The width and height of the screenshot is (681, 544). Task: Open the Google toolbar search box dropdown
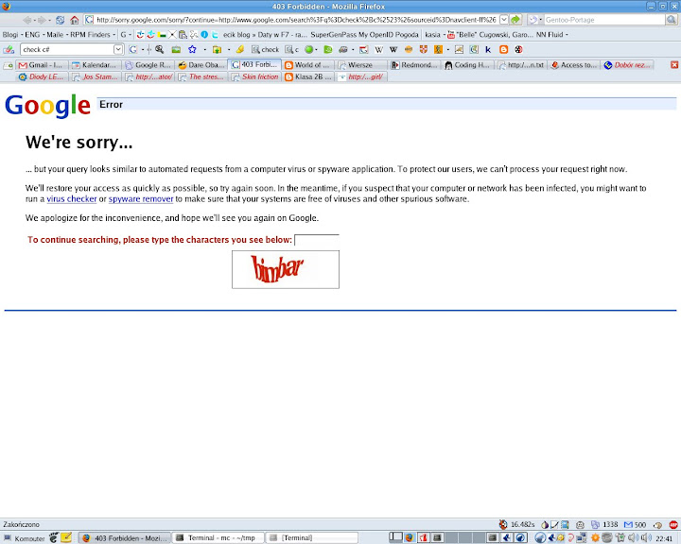coord(118,49)
